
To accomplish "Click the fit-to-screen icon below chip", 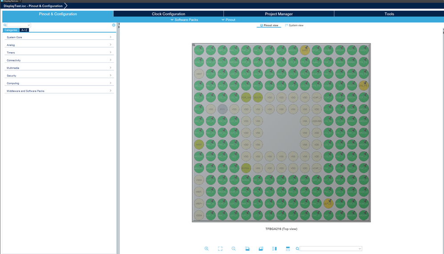I will pyautogui.click(x=220, y=249).
